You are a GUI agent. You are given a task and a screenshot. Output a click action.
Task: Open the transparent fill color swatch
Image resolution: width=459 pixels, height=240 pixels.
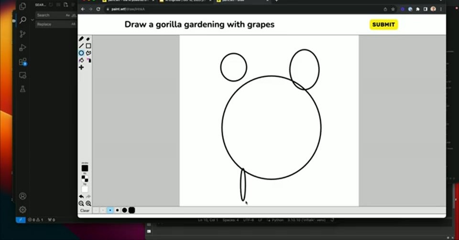pyautogui.click(x=85, y=178)
